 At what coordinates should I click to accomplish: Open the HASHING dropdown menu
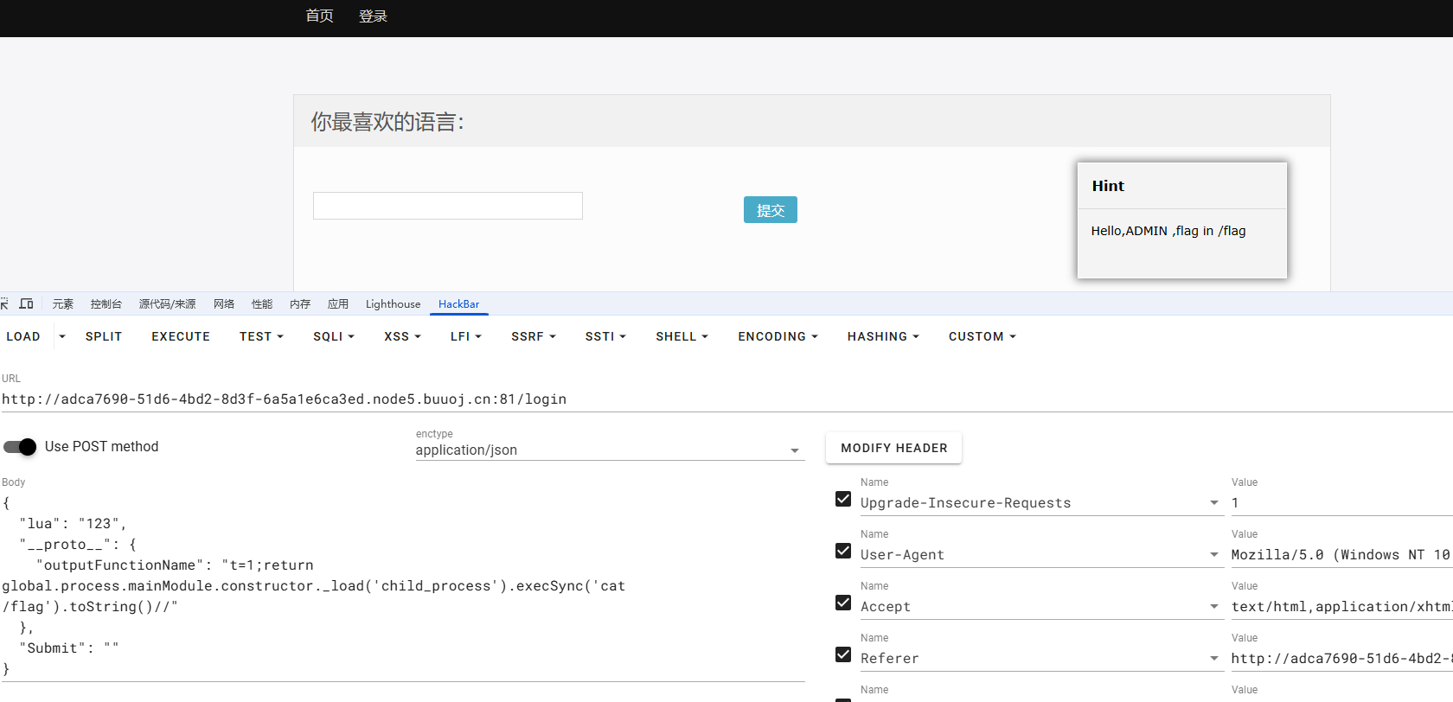click(x=883, y=336)
